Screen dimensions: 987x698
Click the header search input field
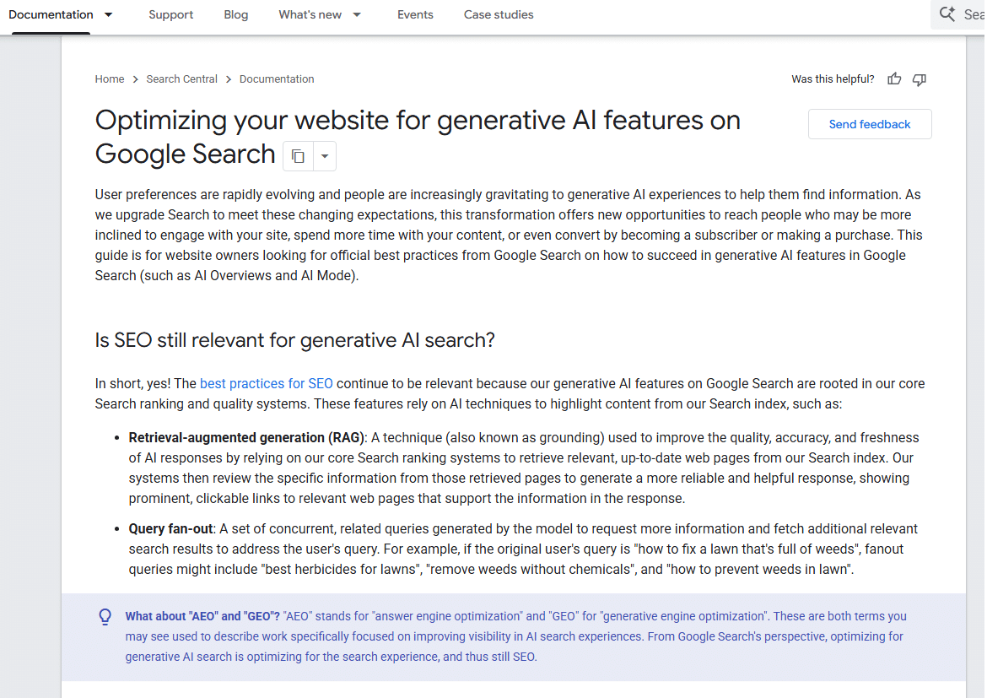958,14
